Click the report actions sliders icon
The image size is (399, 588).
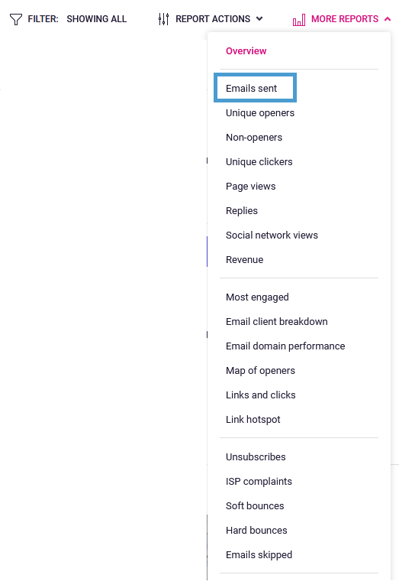pyautogui.click(x=163, y=19)
